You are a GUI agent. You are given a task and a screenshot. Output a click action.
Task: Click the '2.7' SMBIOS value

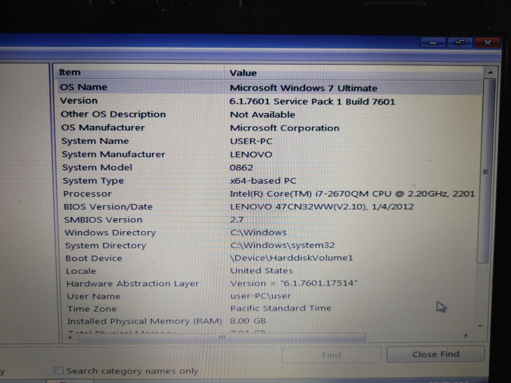click(x=237, y=220)
